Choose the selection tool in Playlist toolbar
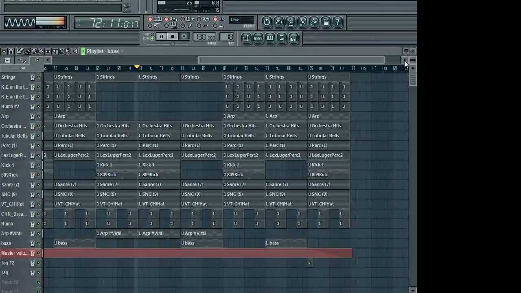This screenshot has height=293, width=521. click(x=62, y=51)
